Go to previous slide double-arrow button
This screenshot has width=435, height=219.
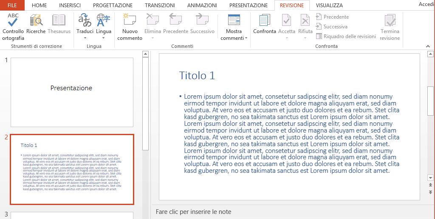431,185
